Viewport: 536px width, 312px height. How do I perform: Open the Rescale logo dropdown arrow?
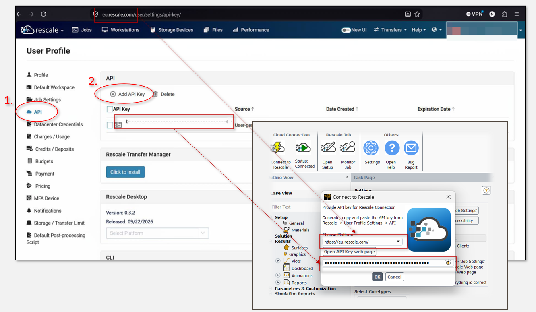[62, 31]
